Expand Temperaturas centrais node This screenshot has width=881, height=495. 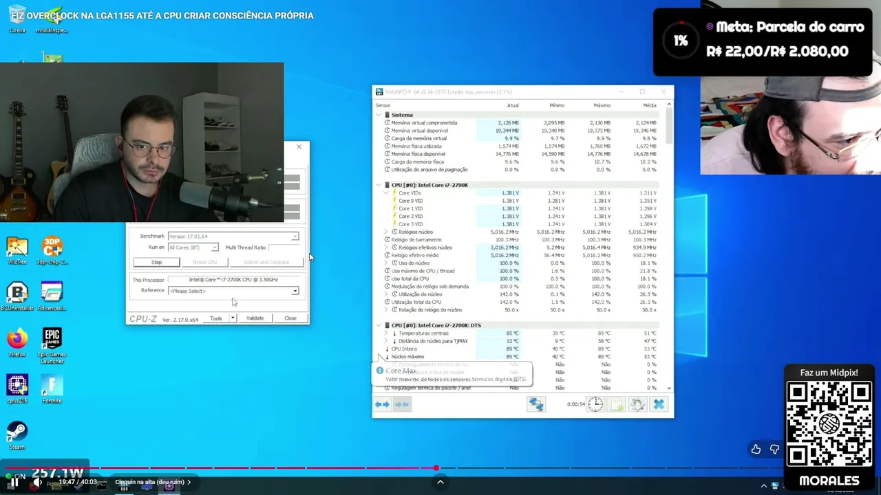tap(386, 333)
